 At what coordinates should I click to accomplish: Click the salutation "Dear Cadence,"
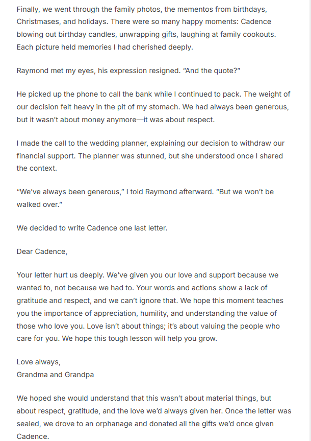pos(42,251)
